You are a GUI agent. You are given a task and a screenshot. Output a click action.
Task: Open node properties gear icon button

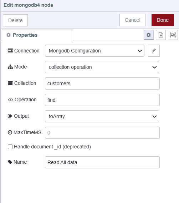(x=149, y=35)
